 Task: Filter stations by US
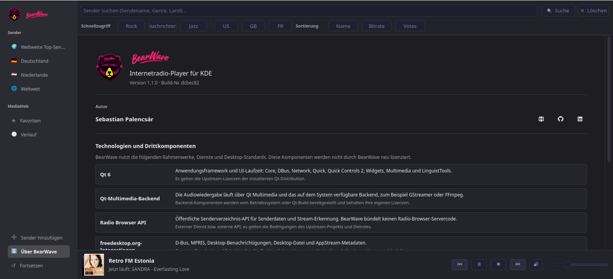click(226, 26)
